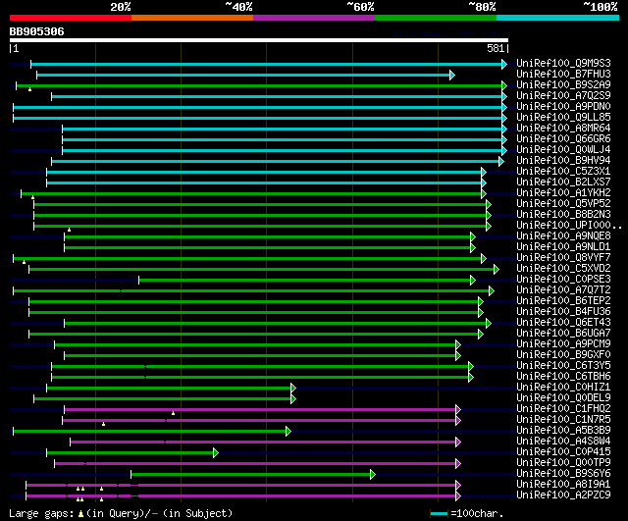
Task: Select UniRef100_A7Q7T2 label
Action: [563, 290]
